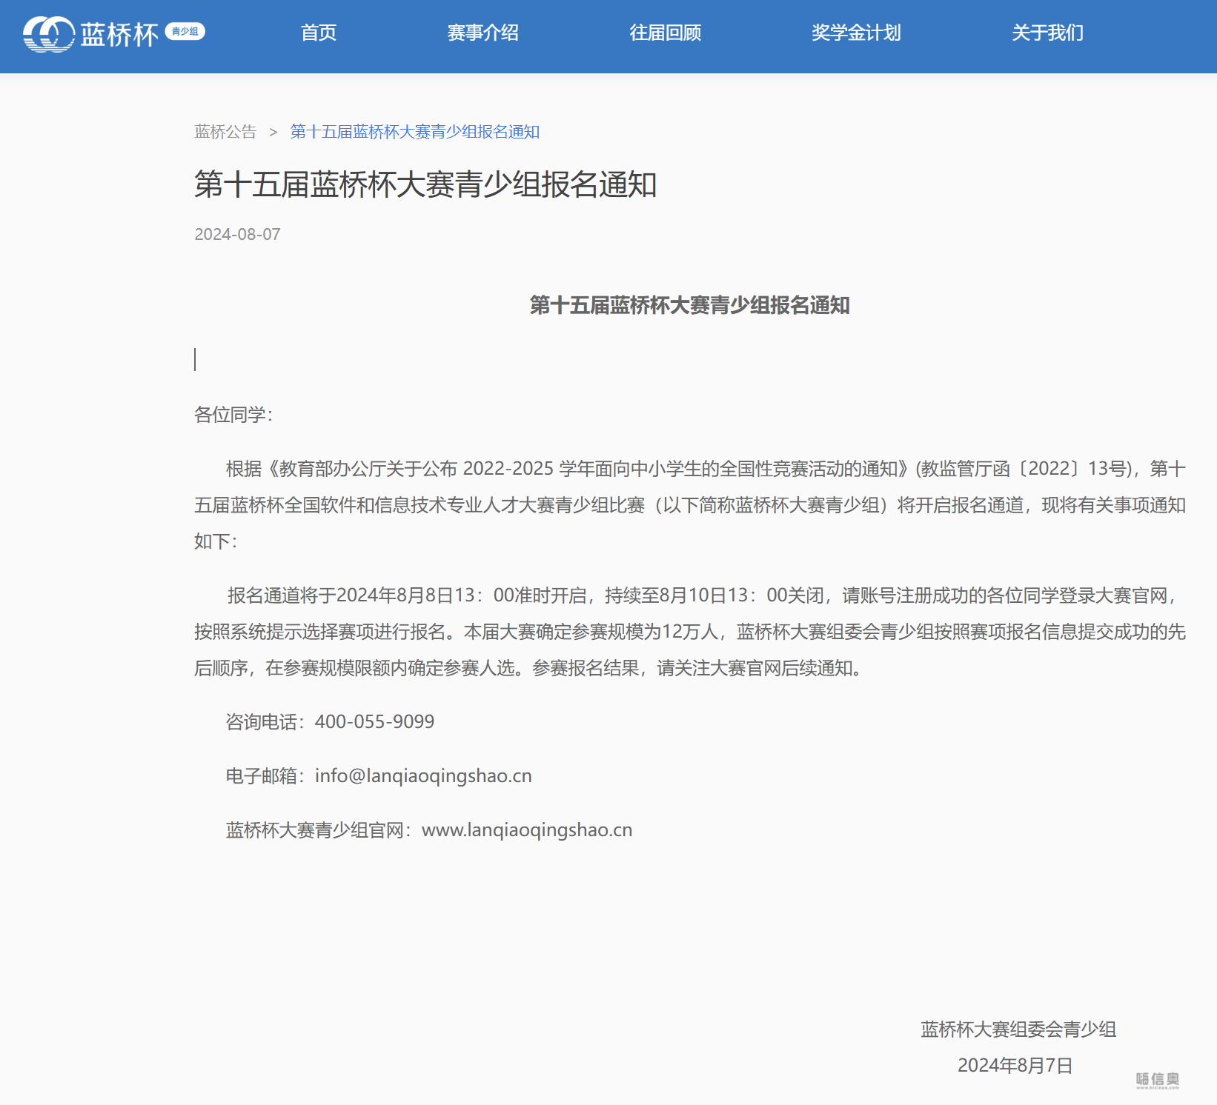Click the 蓝桥公告 breadcrumb link
This screenshot has height=1105, width=1217.
point(225,132)
